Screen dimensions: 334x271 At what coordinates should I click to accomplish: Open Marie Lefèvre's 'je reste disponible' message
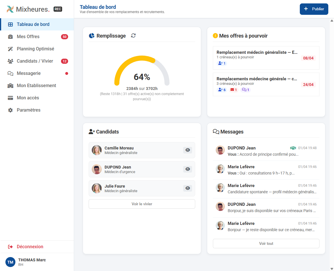coord(266,227)
